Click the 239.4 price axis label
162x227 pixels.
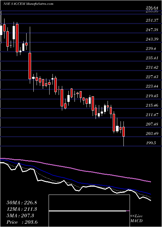pyautogui.click(x=151, y=49)
